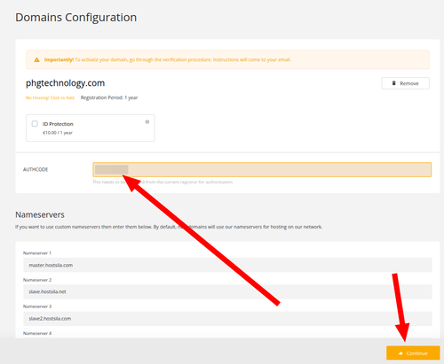Click the arrow icon on Continue button

tap(400, 353)
